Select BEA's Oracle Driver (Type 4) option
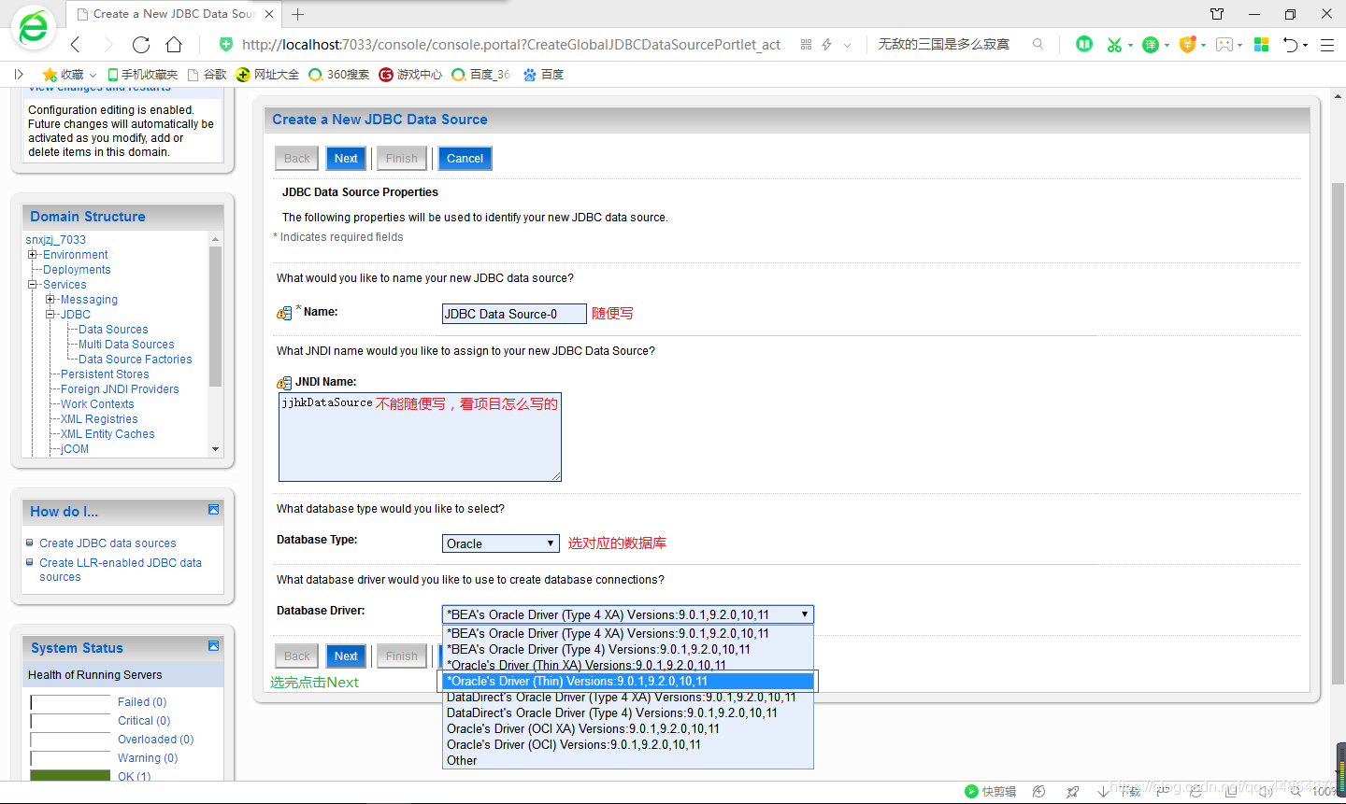Image resolution: width=1346 pixels, height=804 pixels. 628,649
